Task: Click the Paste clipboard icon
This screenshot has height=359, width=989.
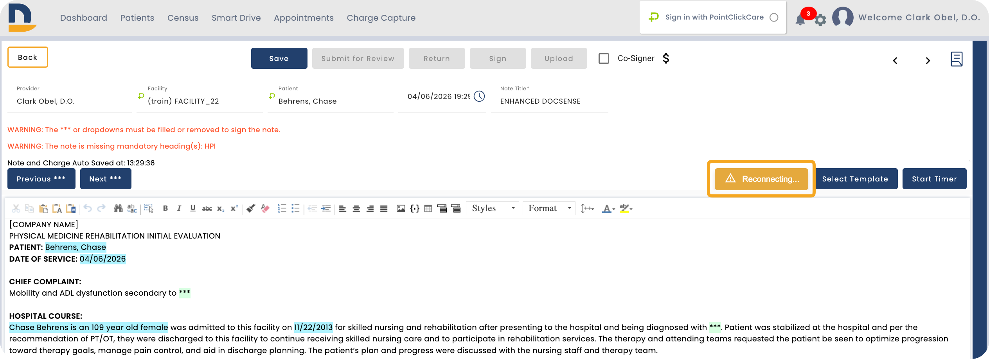Action: (x=43, y=208)
